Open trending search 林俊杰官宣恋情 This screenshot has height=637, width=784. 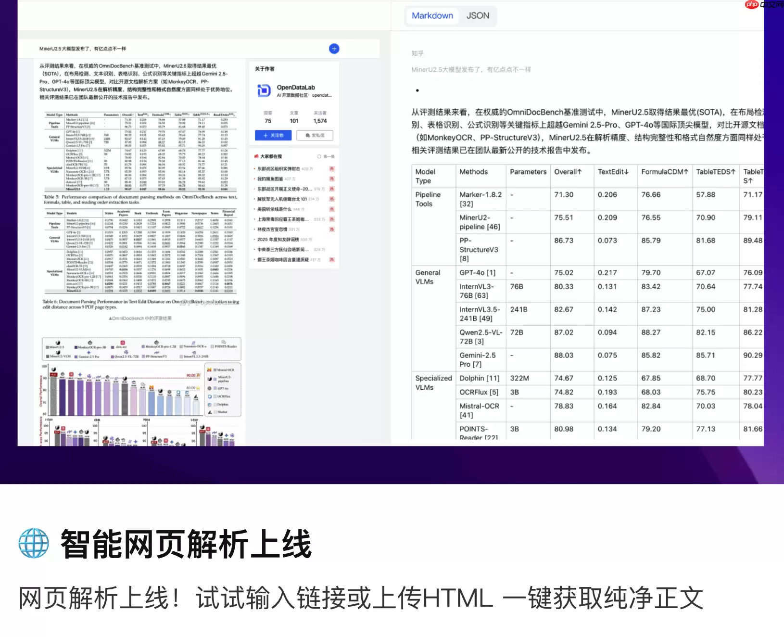pos(272,229)
